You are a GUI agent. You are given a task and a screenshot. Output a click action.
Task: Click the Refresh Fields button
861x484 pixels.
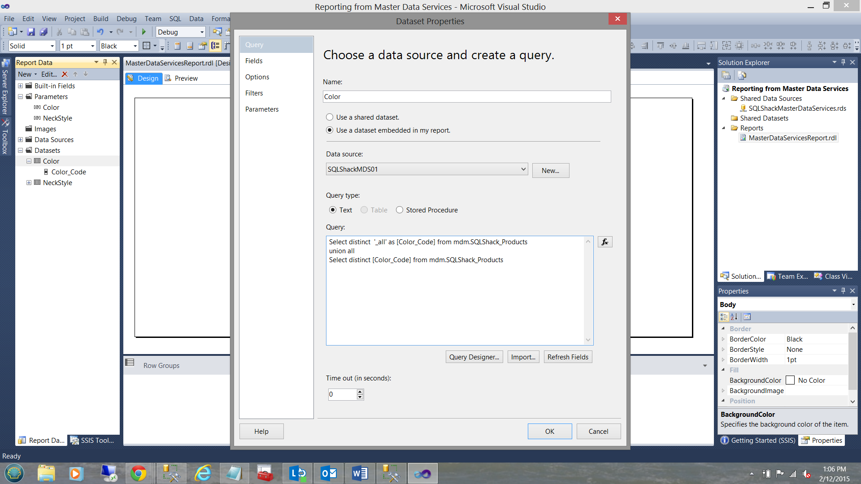568,357
